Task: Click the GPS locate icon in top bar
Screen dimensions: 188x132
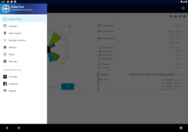Action: click(183, 8)
